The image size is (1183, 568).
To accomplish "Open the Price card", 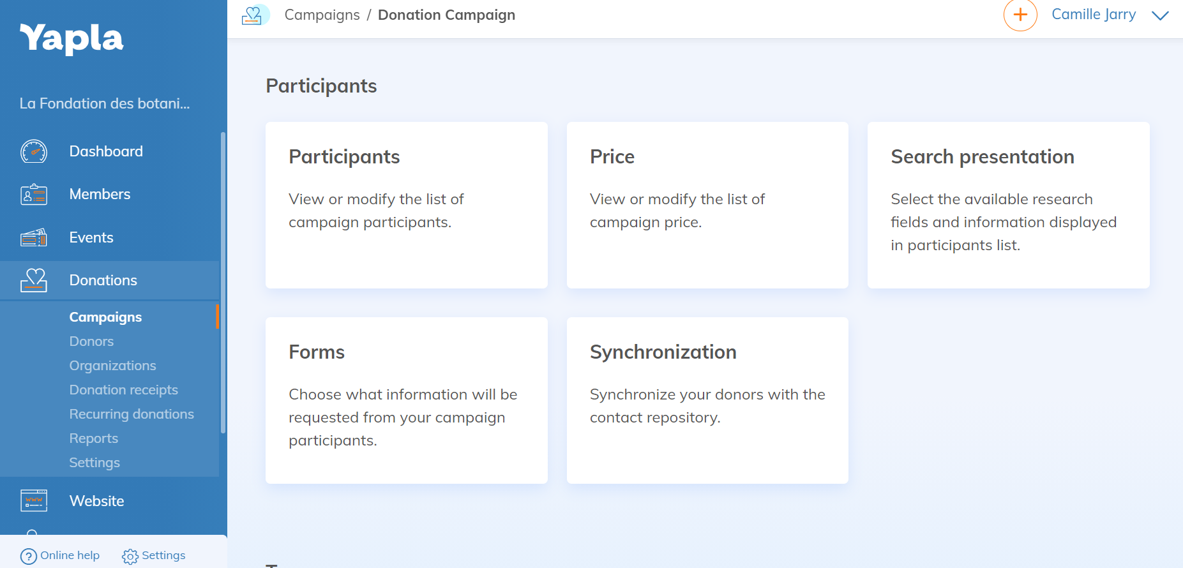I will [x=707, y=205].
